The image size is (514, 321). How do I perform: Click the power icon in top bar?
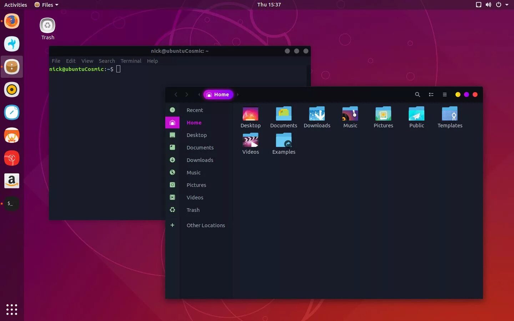[x=499, y=5]
